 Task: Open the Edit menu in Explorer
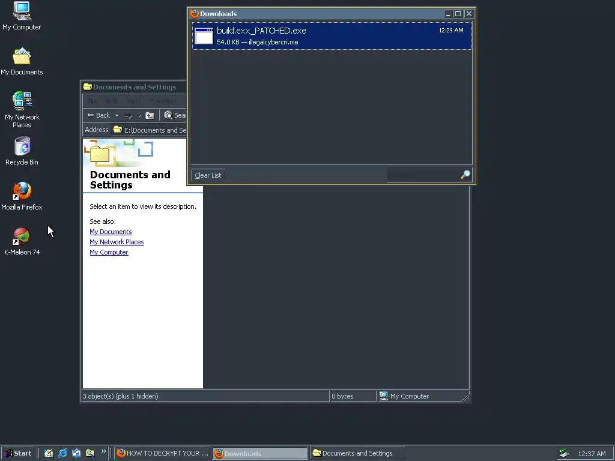(112, 101)
